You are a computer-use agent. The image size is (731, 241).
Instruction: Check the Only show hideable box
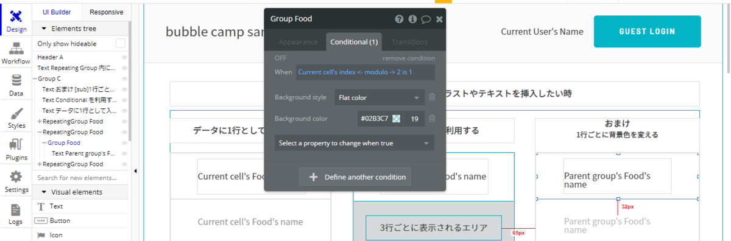point(121,43)
